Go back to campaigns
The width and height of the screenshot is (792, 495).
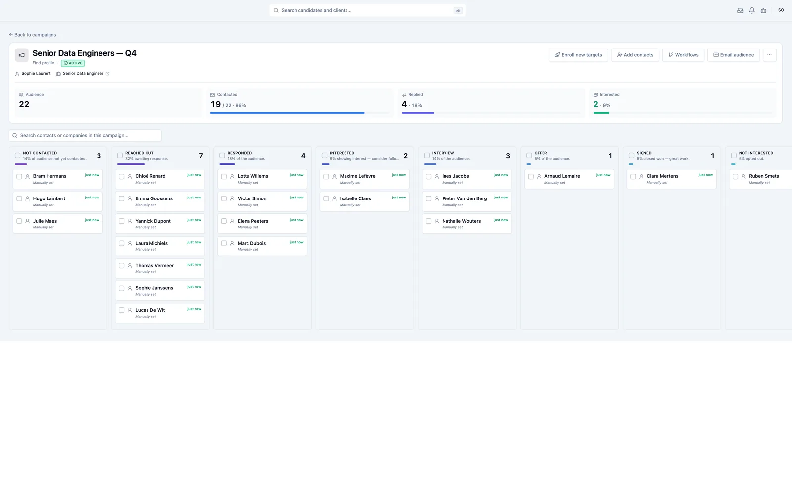click(x=33, y=35)
